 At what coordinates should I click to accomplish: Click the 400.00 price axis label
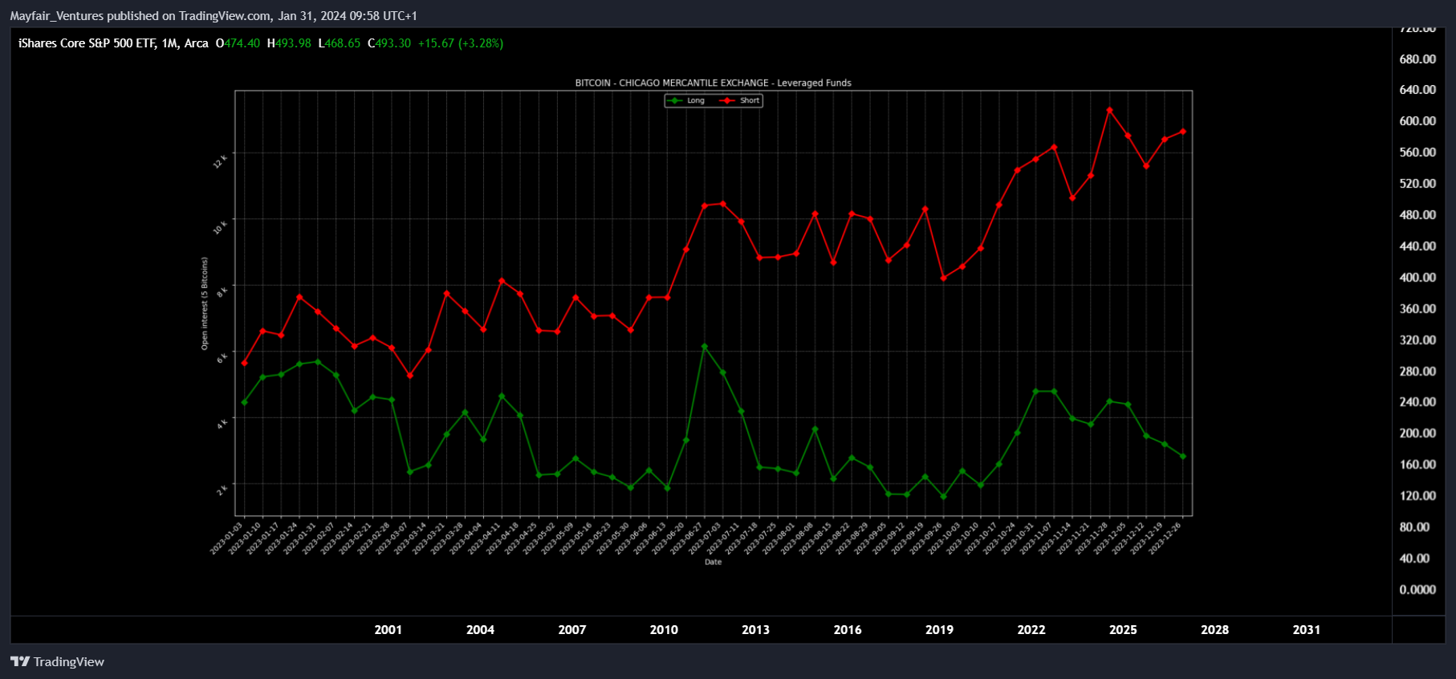[1417, 277]
